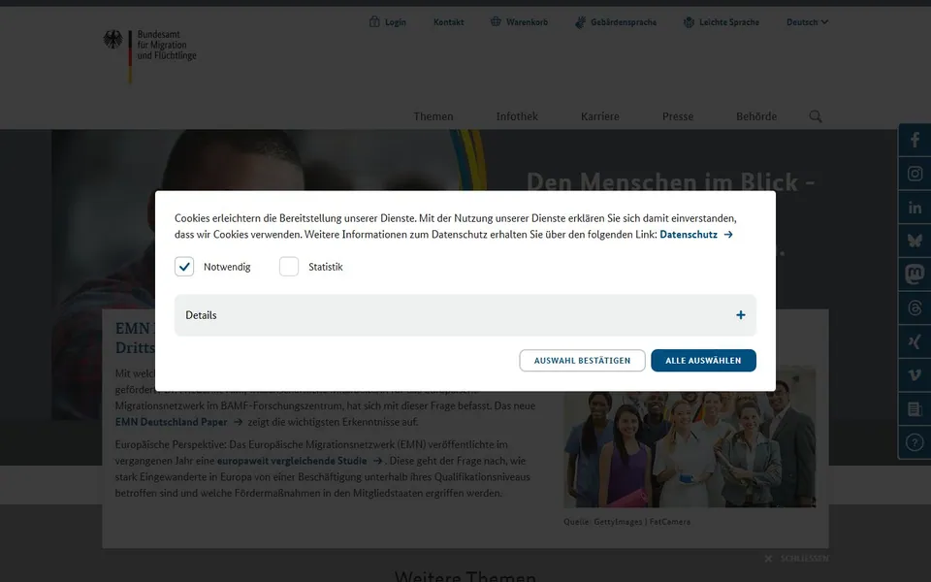Open the Xing profile icon
The image size is (931, 582).
pyautogui.click(x=915, y=341)
